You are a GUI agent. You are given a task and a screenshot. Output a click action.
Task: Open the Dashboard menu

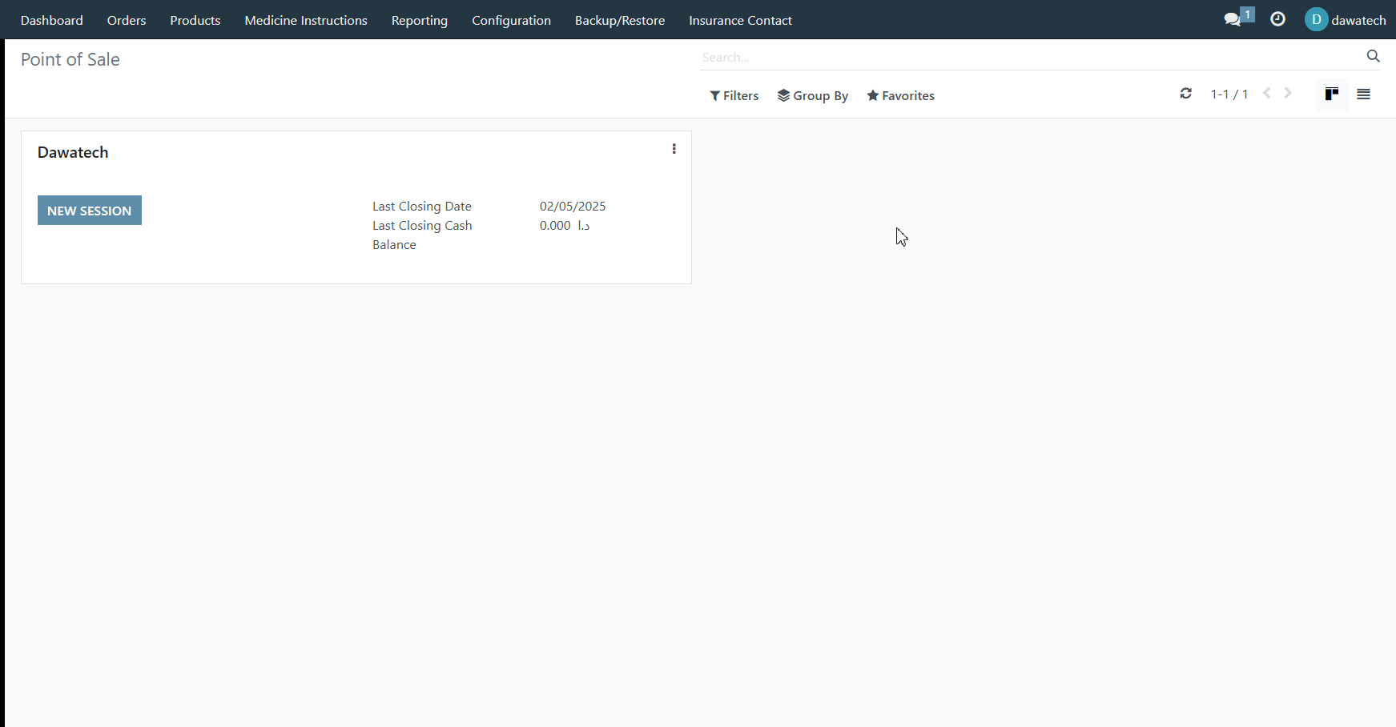52,20
